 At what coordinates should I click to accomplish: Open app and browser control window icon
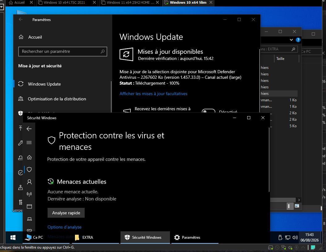(29, 207)
